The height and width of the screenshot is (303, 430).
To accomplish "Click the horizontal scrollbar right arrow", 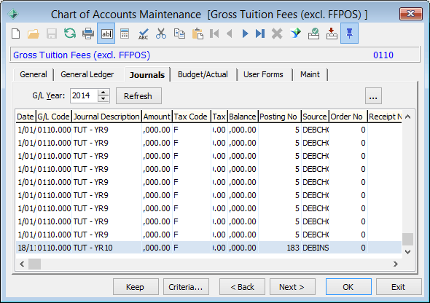I will pos(396,264).
